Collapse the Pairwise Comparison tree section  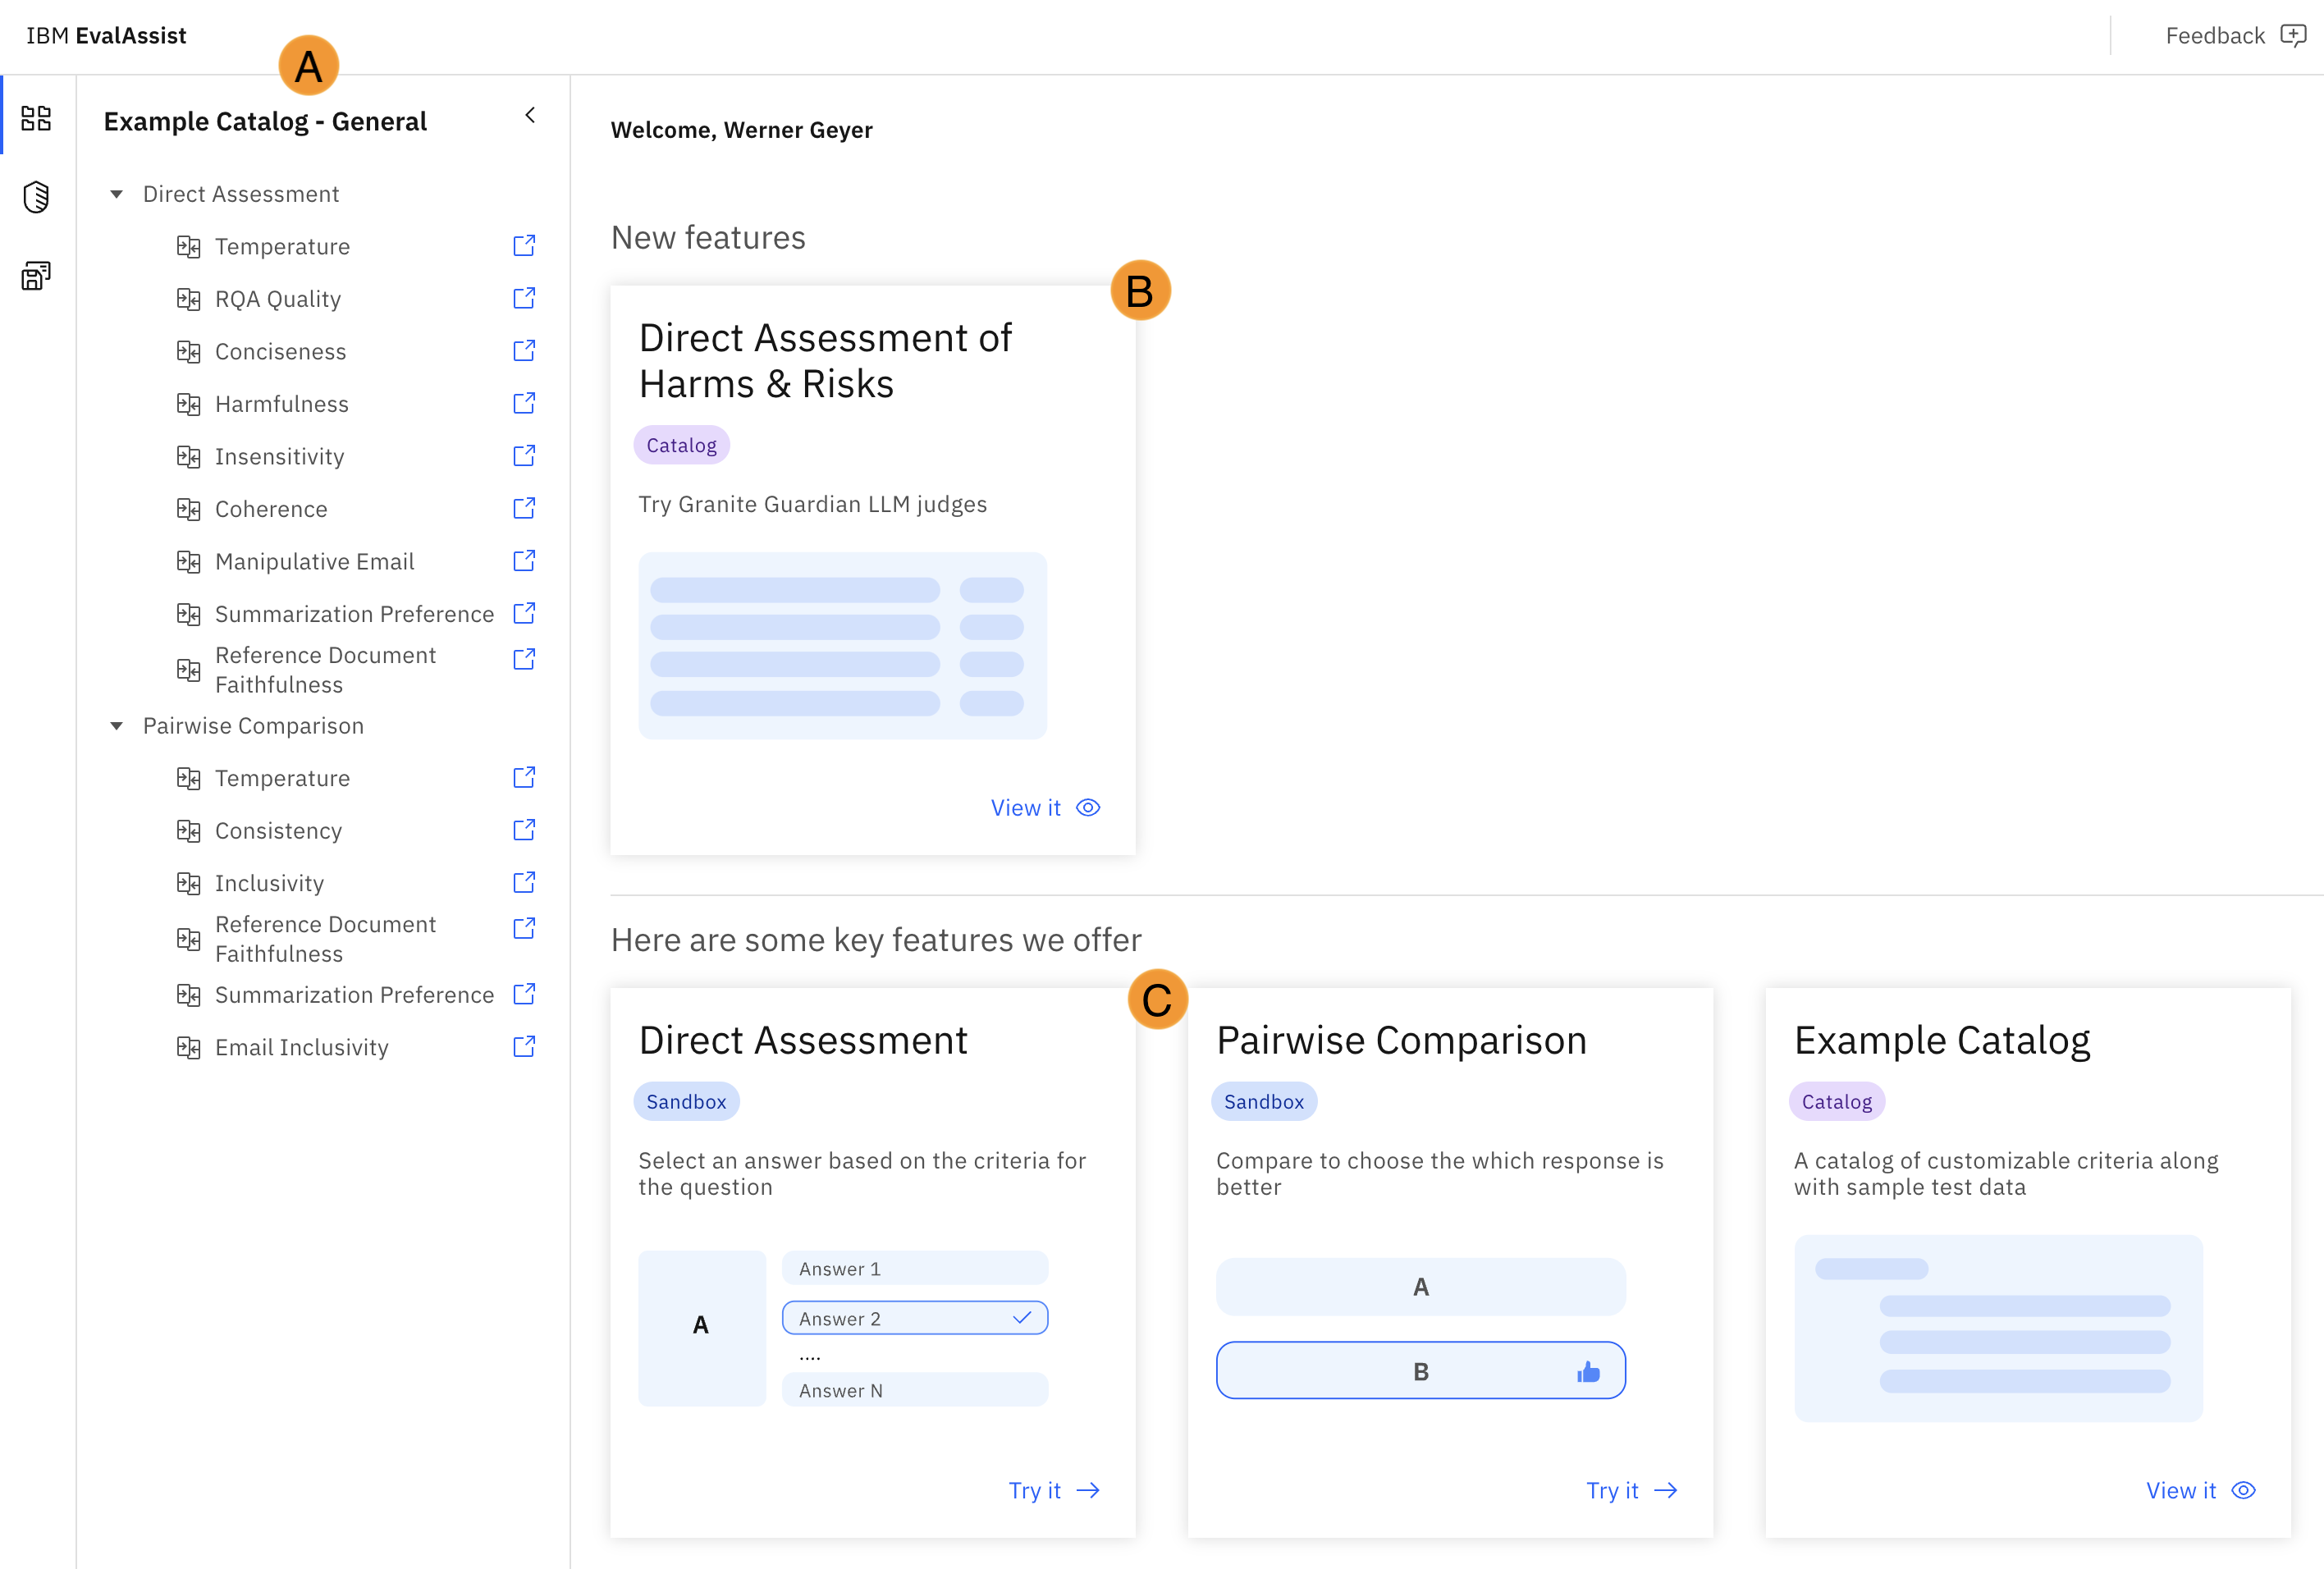point(117,726)
